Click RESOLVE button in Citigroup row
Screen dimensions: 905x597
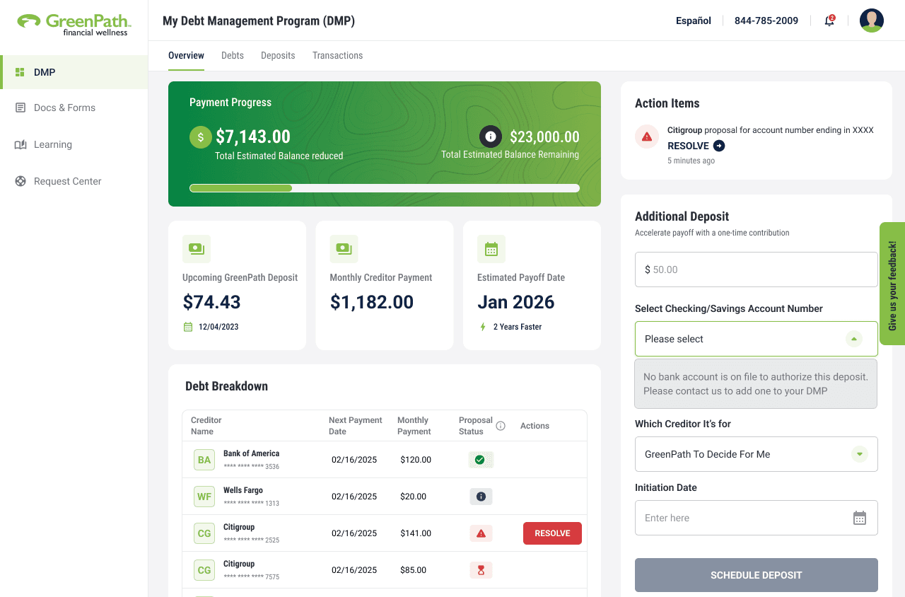coord(552,533)
